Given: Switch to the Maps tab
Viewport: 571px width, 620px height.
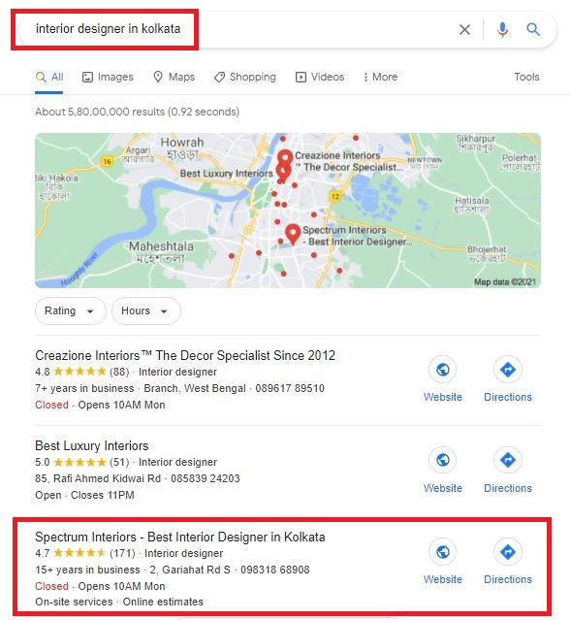Looking at the screenshot, I should coord(174,77).
